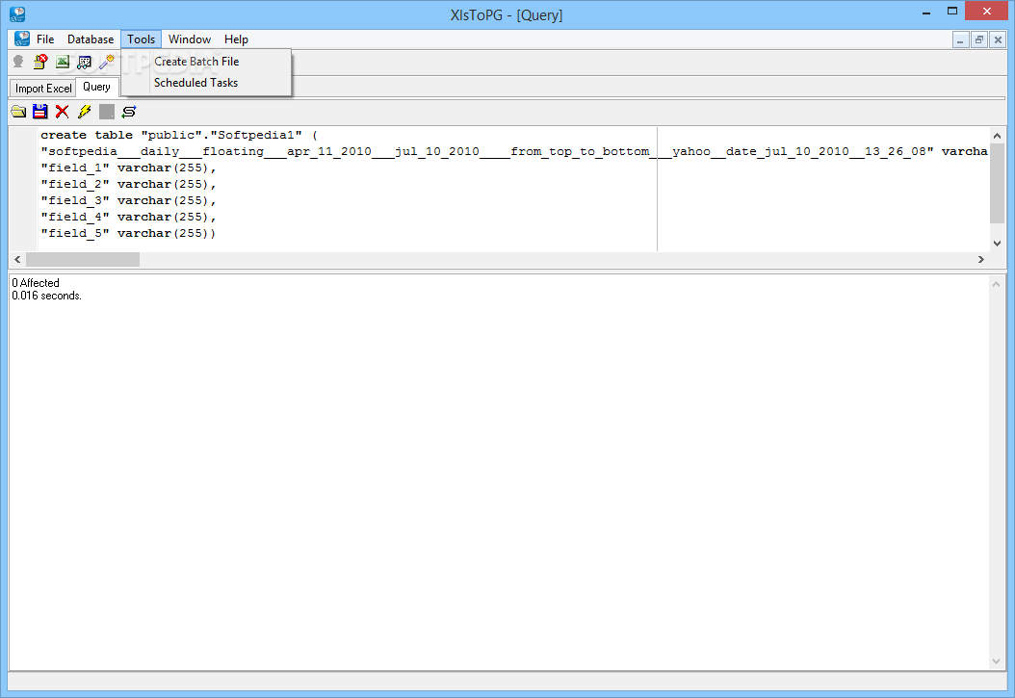This screenshot has height=698, width=1015.
Task: Choose Scheduled Tasks from Tools menu
Action: point(196,83)
